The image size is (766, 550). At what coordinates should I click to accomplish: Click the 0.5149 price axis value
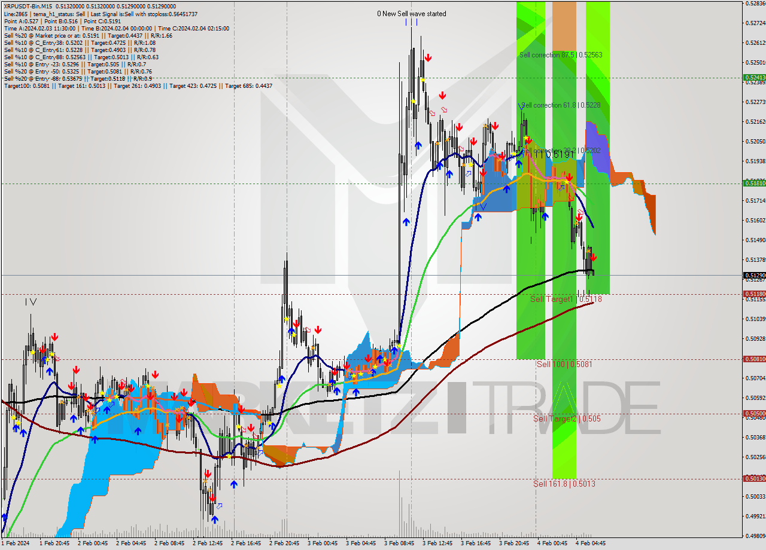click(756, 240)
